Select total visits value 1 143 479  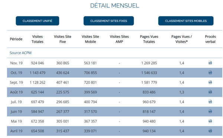38,73
